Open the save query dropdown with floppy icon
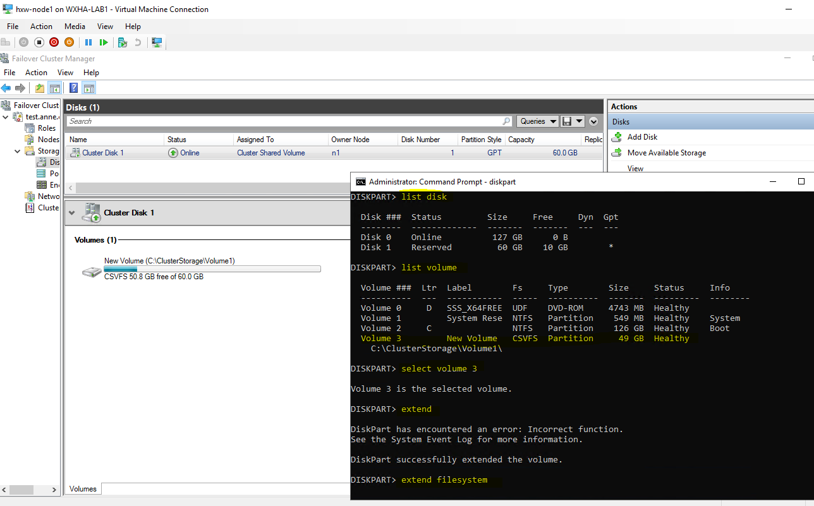This screenshot has width=814, height=506. pos(573,121)
